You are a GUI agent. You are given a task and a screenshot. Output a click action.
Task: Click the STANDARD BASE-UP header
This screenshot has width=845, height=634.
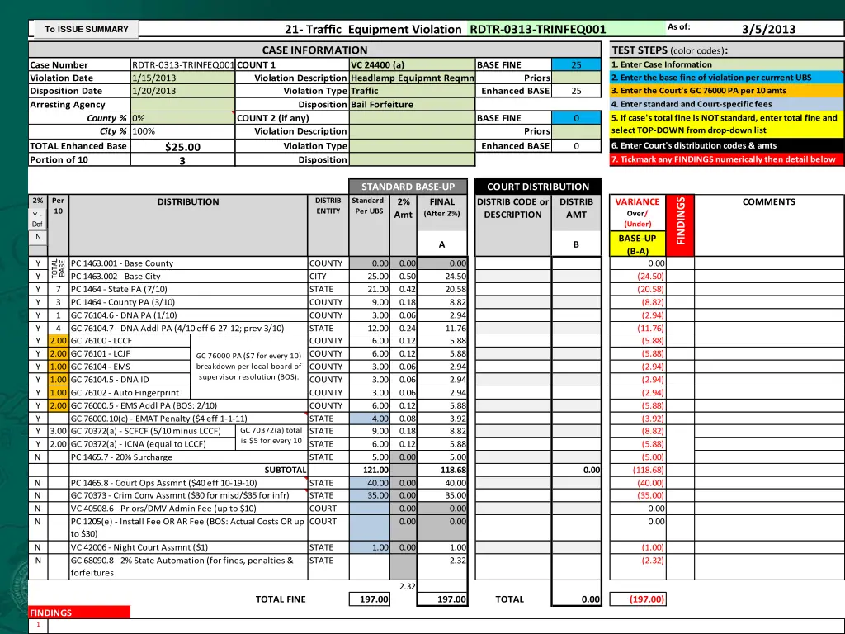coord(408,187)
